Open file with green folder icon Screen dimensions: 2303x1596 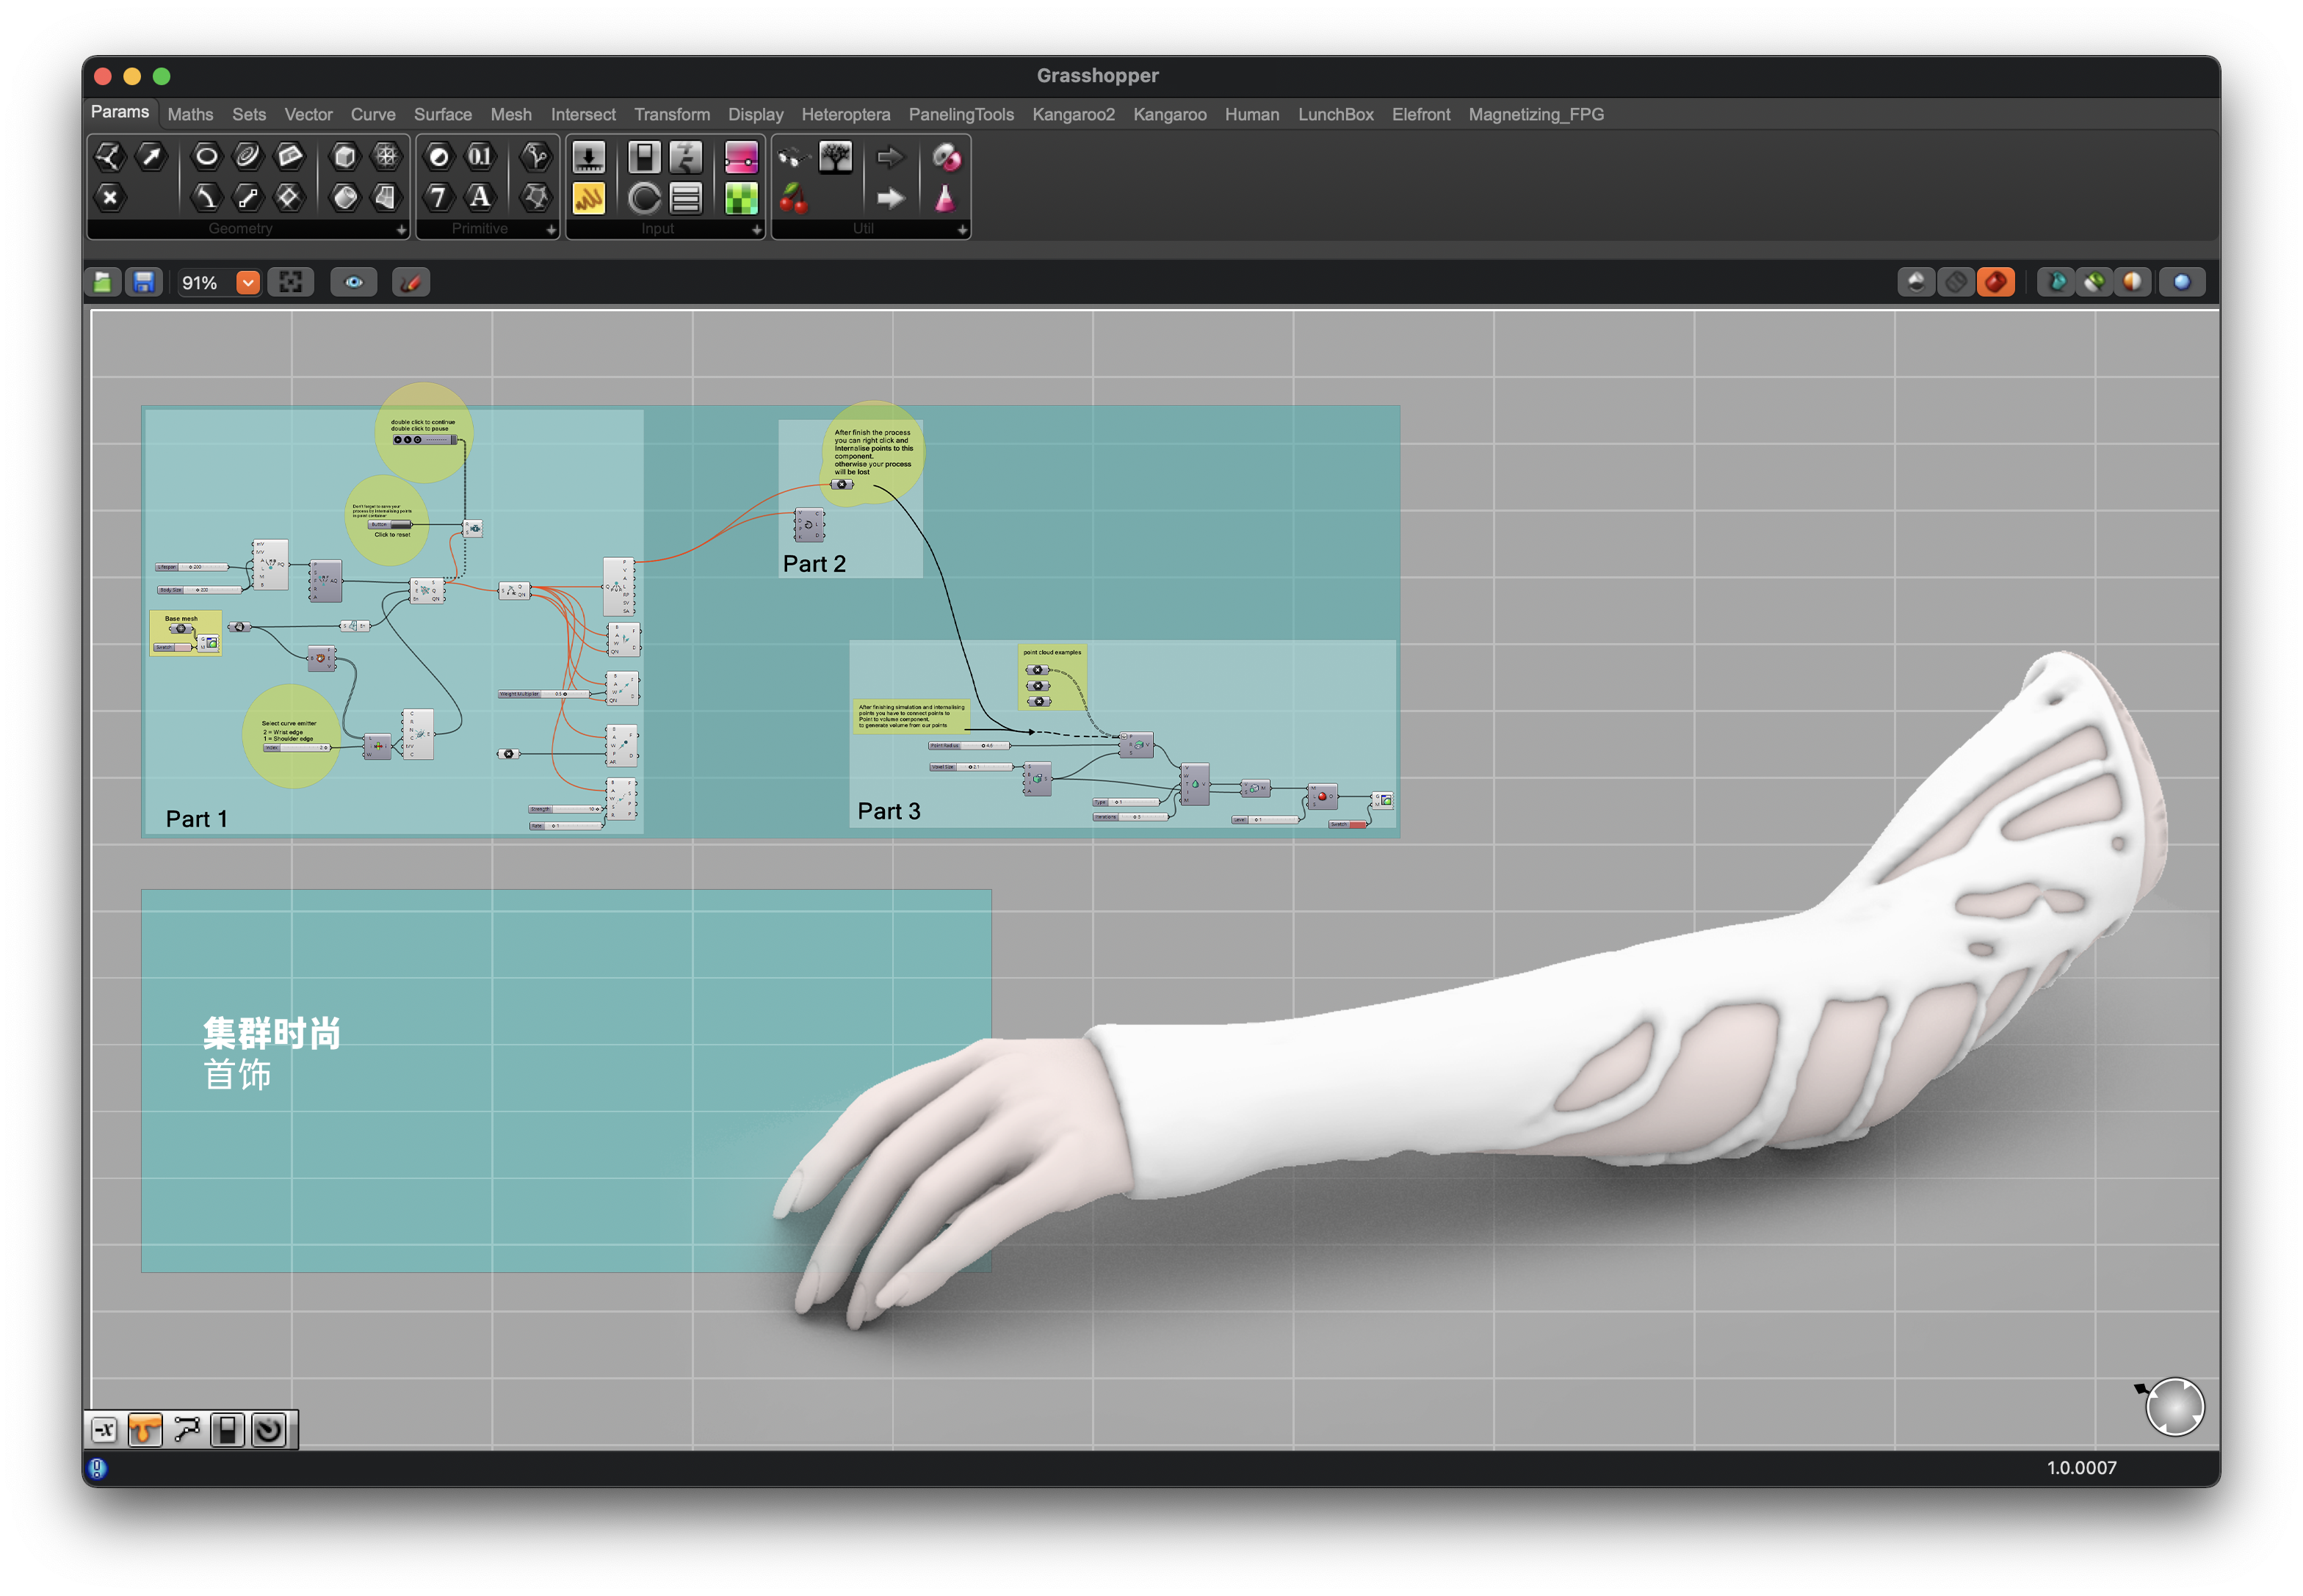[103, 283]
